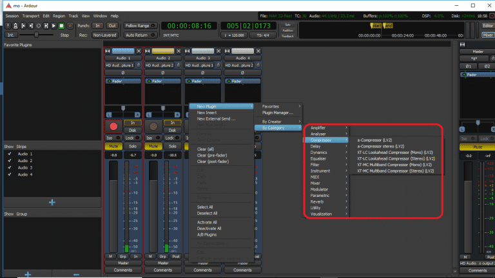Remove group with the minus button
Viewport: 495px width, 278px height.
[x=76, y=274]
